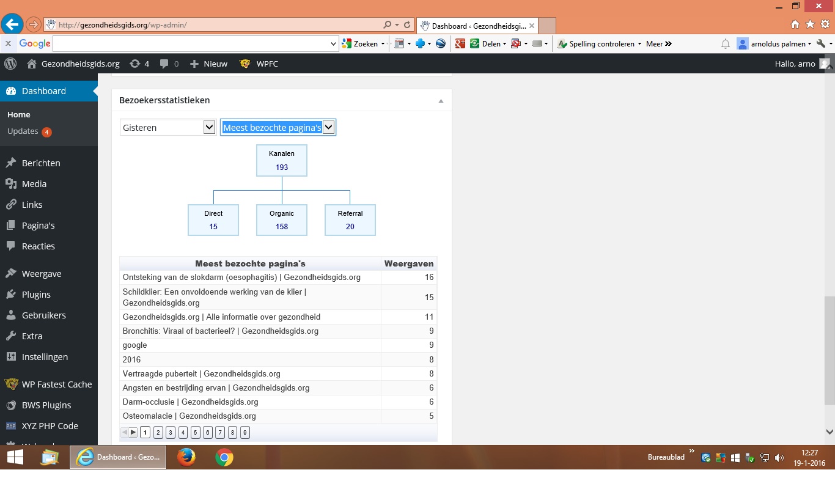Open Berichten in the sidebar

(49, 163)
